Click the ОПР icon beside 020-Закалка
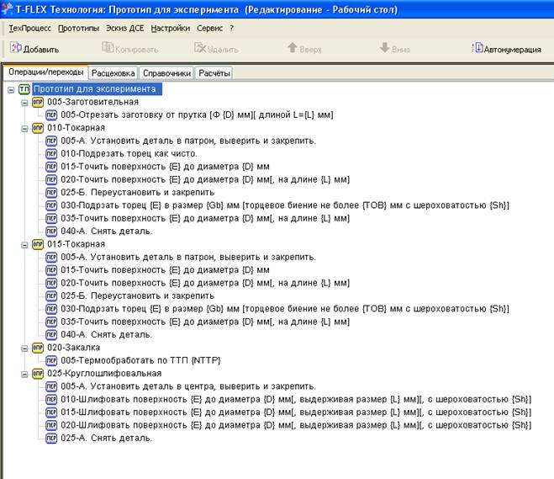 coord(38,347)
